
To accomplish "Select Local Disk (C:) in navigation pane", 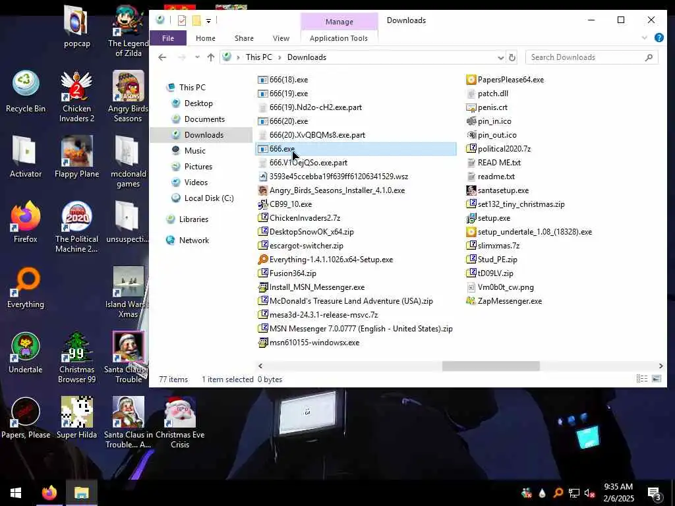I will 209,198.
